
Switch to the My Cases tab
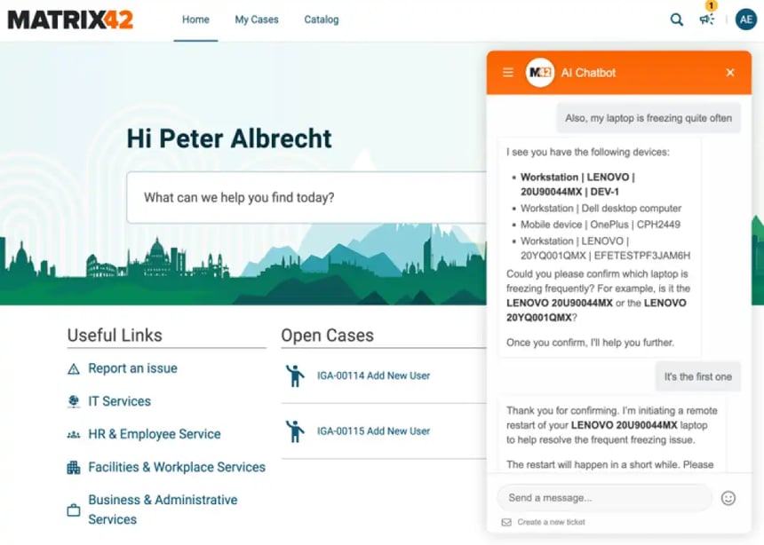point(256,19)
